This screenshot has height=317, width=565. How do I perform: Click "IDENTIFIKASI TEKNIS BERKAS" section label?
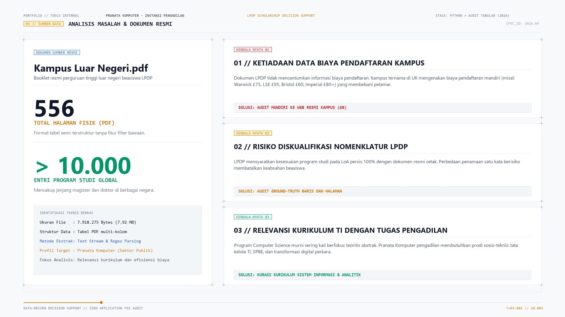pyautogui.click(x=67, y=213)
